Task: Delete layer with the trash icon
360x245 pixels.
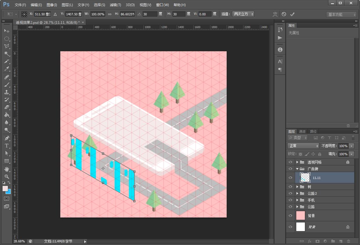Action: point(348,241)
